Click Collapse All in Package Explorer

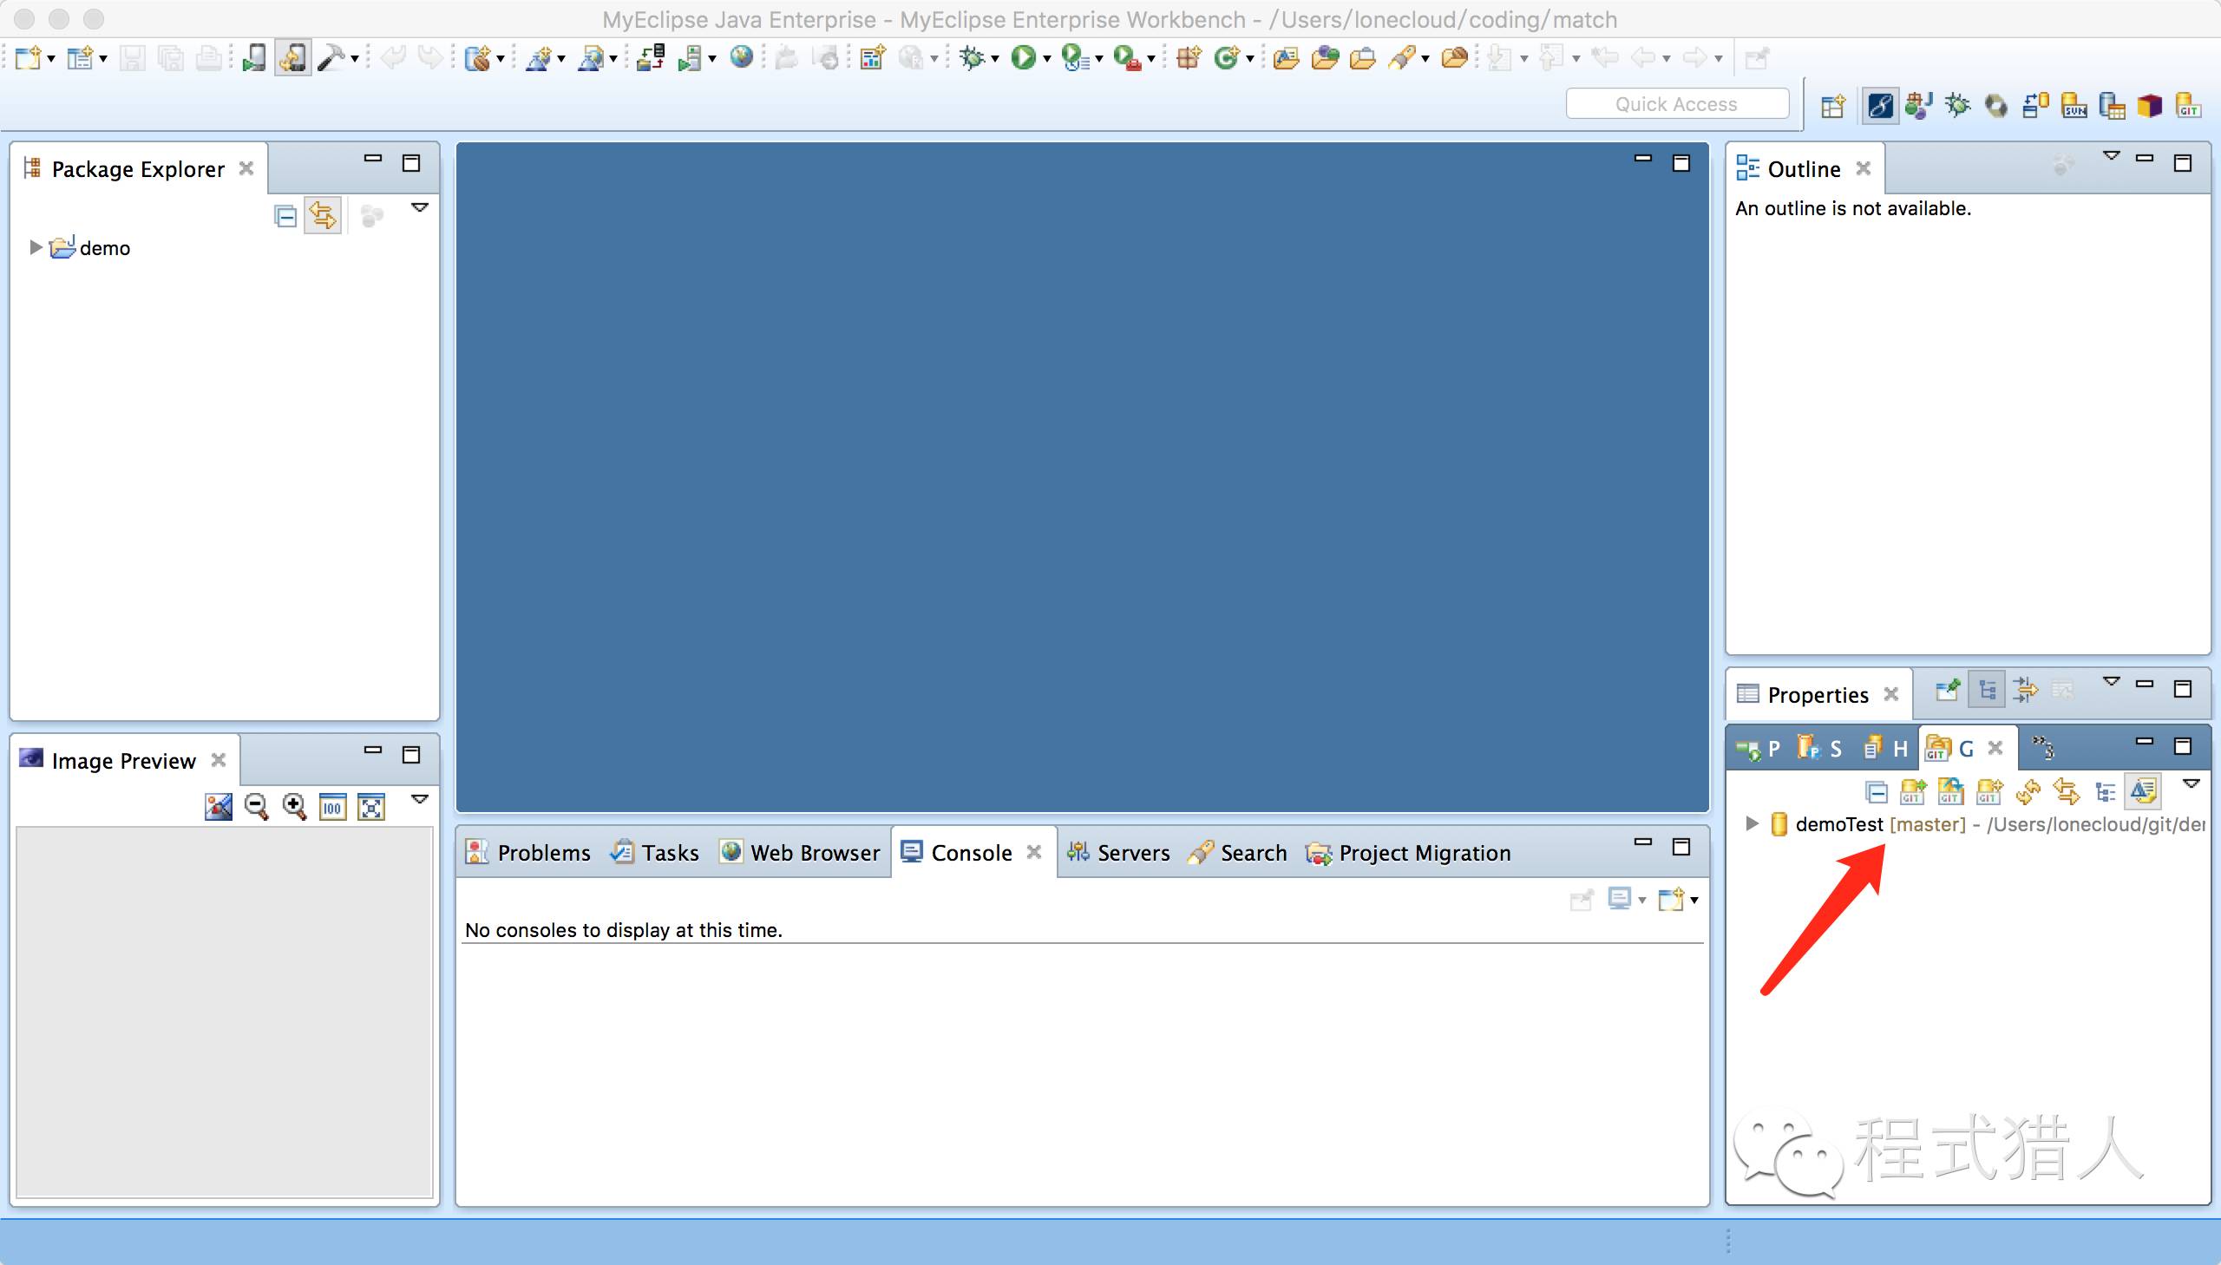point(285,215)
